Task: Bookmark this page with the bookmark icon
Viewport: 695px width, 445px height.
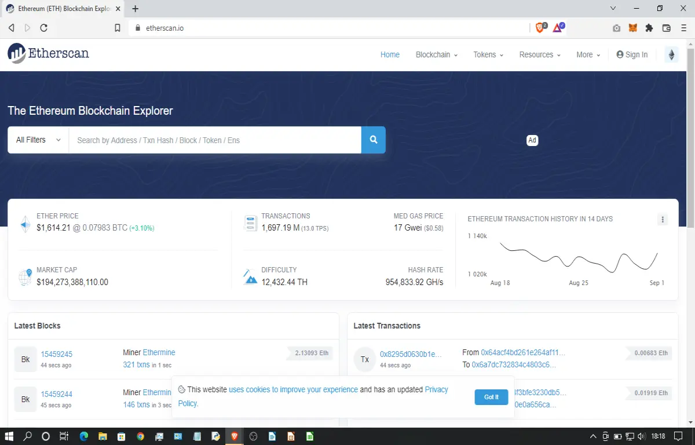Action: [x=118, y=28]
